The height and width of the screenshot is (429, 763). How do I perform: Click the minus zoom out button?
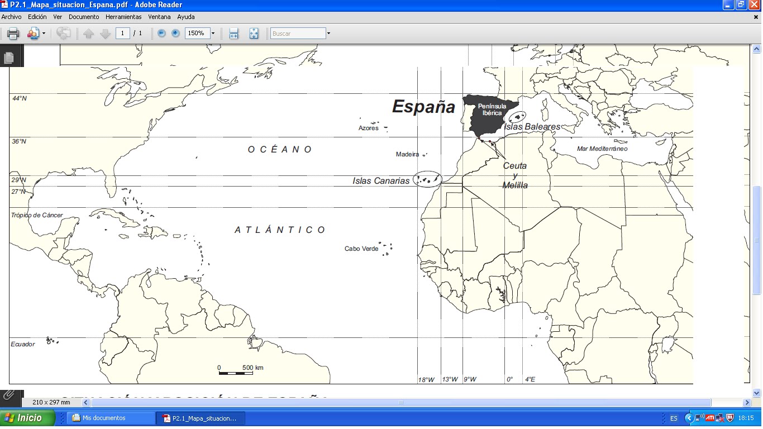coord(161,34)
